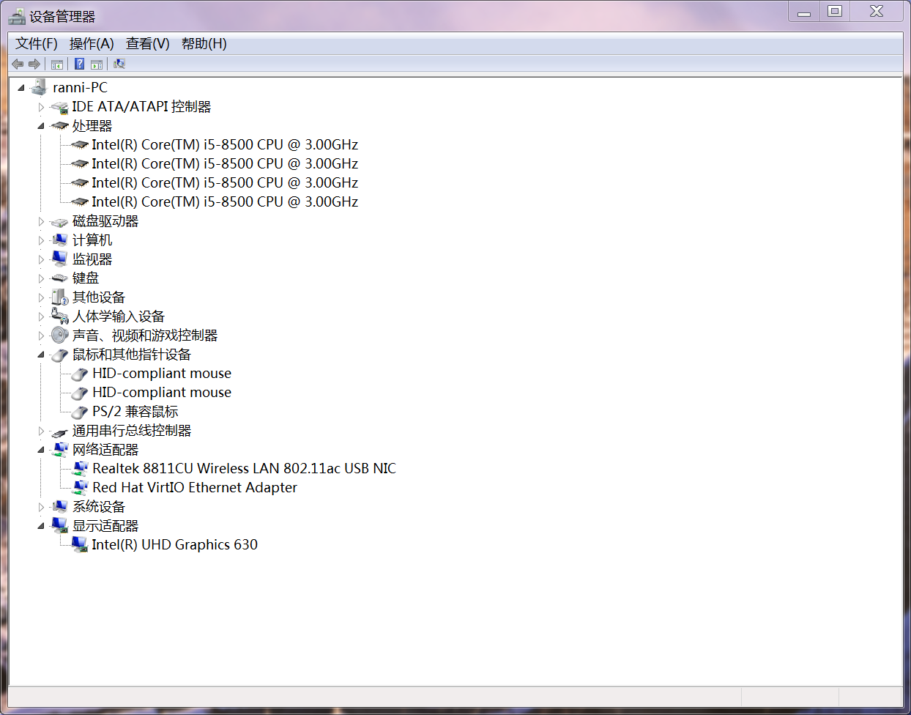911x715 pixels.
Task: Click the Show/Hide action pane toolbar icon
Action: 97,64
